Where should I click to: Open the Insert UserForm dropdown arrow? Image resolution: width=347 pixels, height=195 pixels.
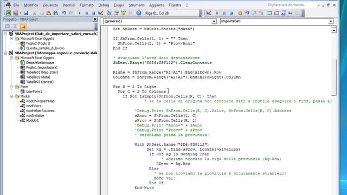20,13
